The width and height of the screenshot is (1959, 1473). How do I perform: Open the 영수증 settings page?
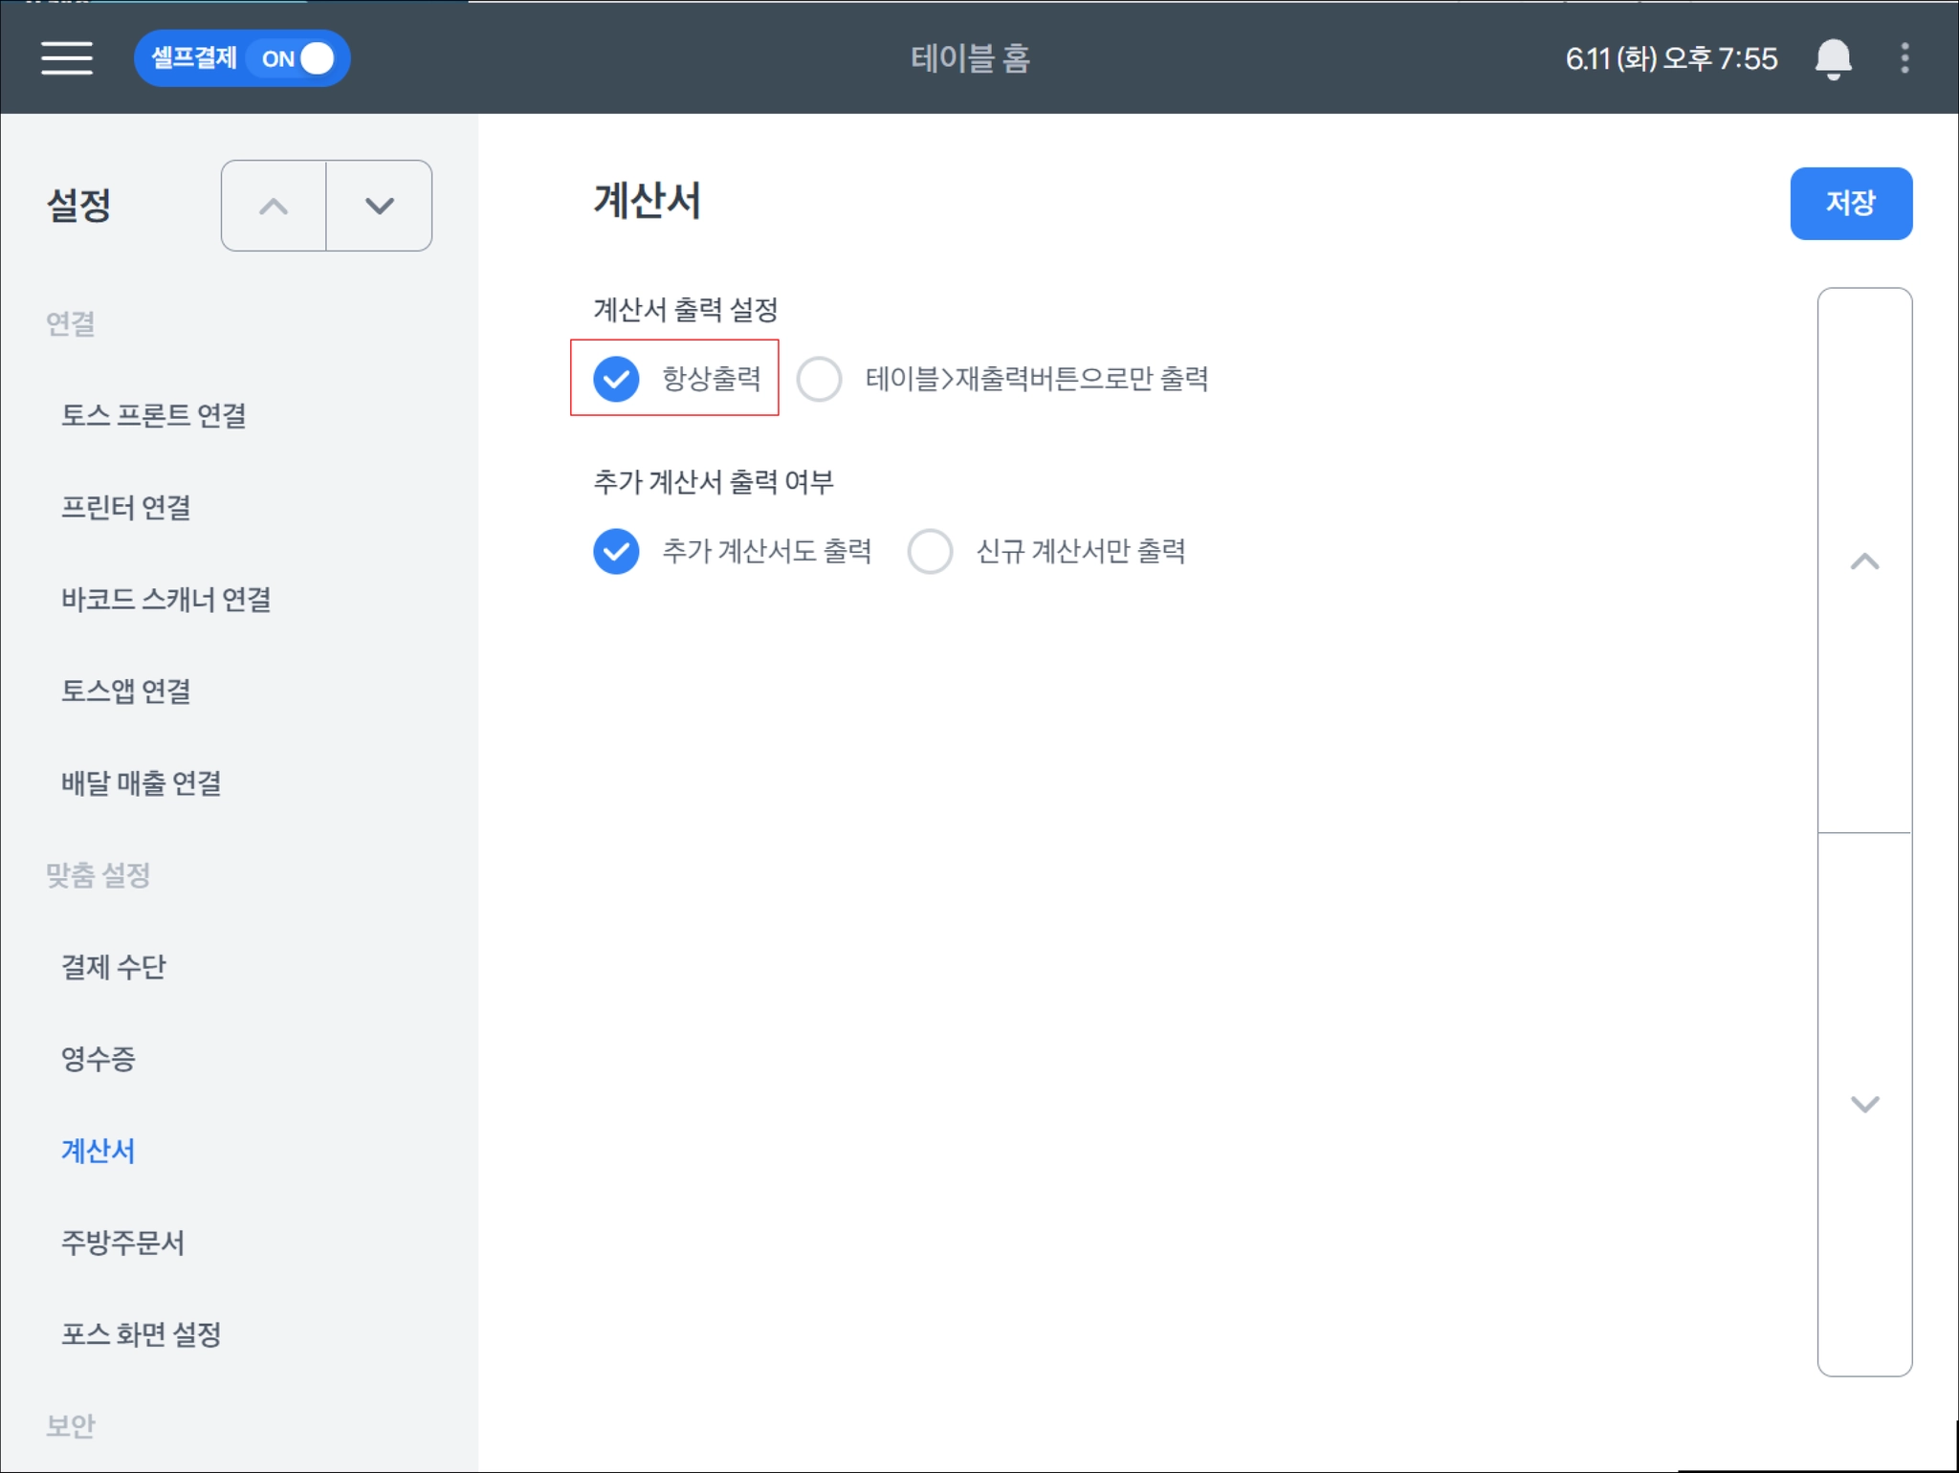[99, 1058]
